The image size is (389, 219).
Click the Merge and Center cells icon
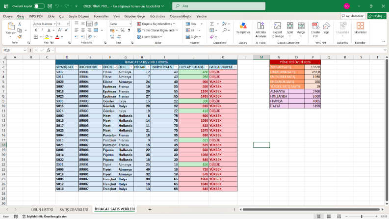pos(96,30)
